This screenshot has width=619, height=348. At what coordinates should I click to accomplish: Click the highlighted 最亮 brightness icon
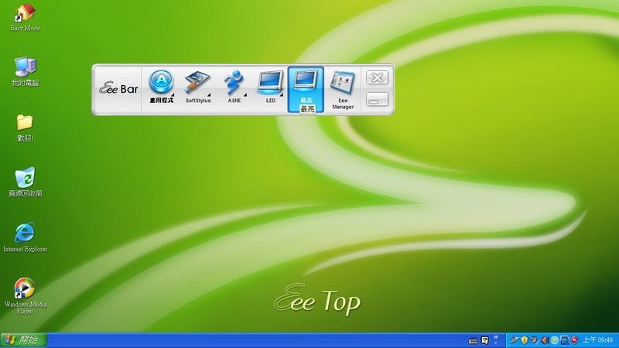click(x=306, y=90)
